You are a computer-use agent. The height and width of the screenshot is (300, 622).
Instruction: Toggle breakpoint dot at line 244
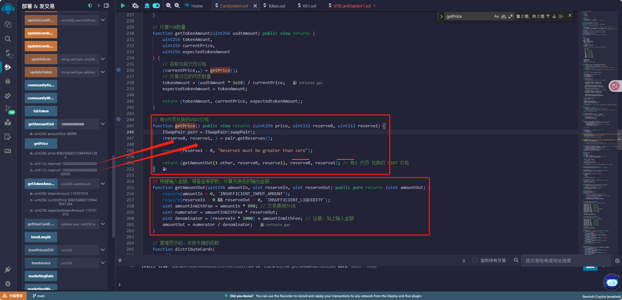coord(119,119)
